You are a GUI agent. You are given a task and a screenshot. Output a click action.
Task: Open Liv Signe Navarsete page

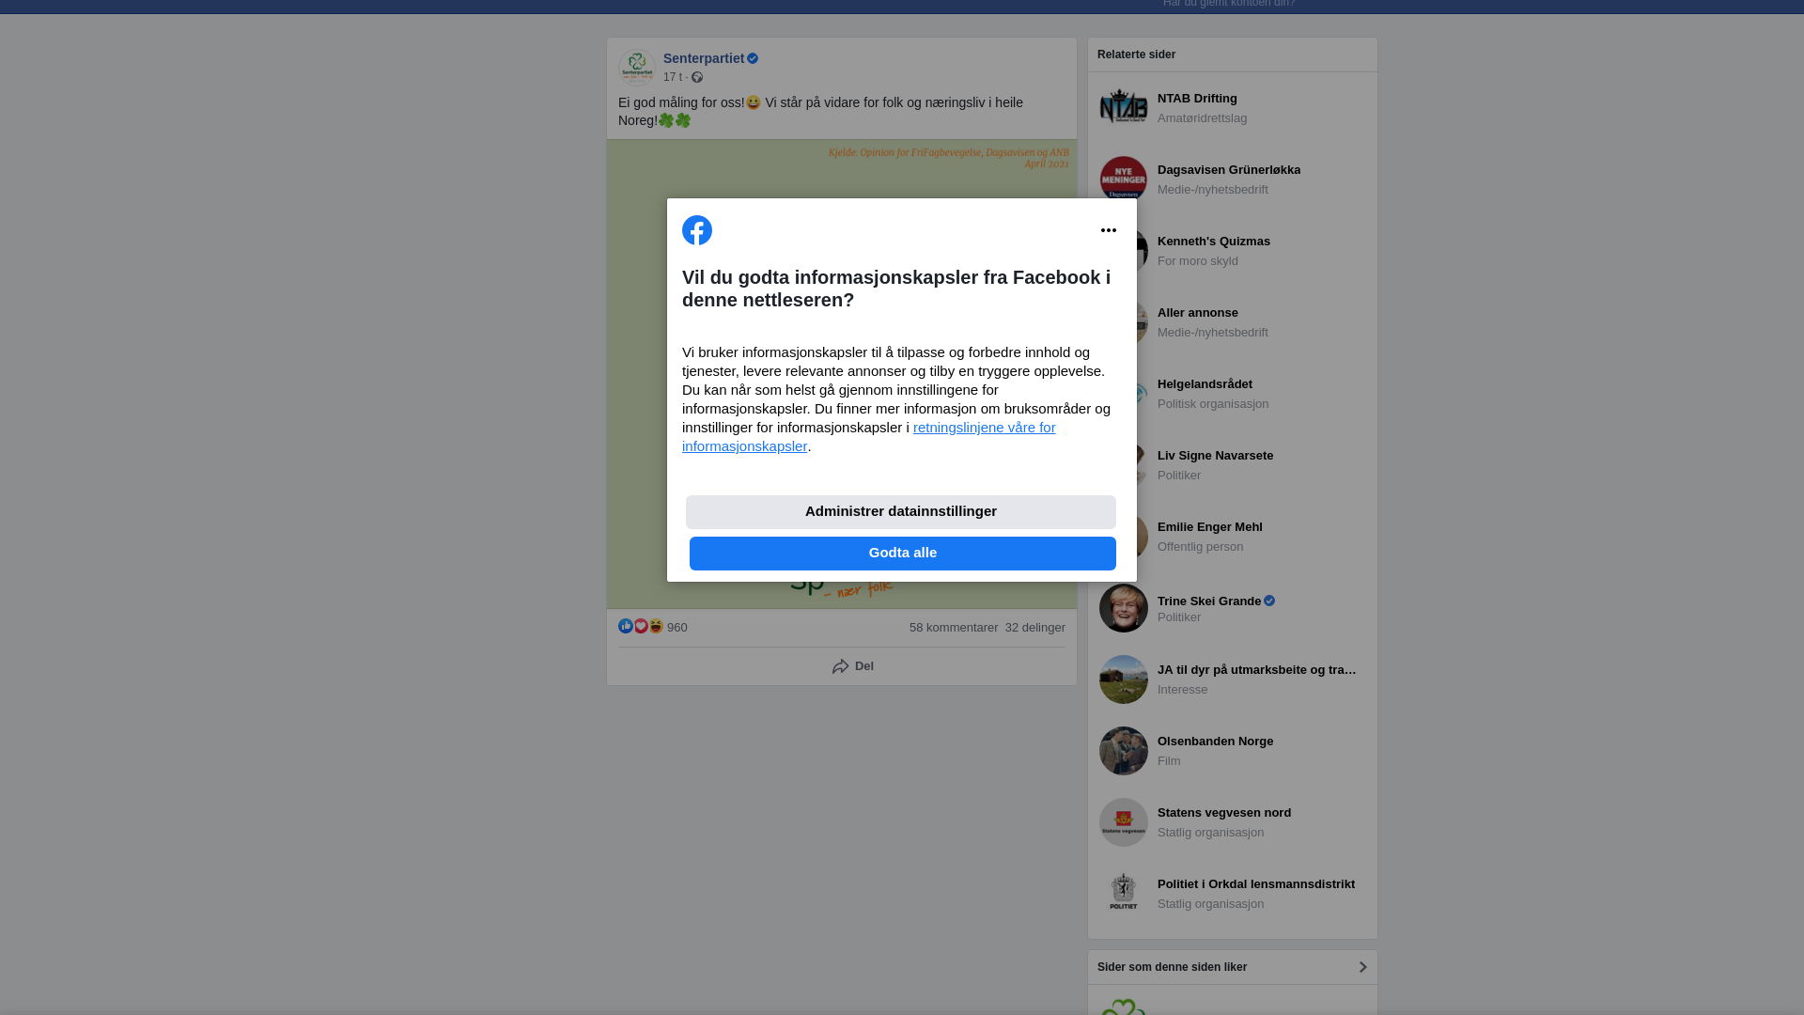click(x=1216, y=456)
